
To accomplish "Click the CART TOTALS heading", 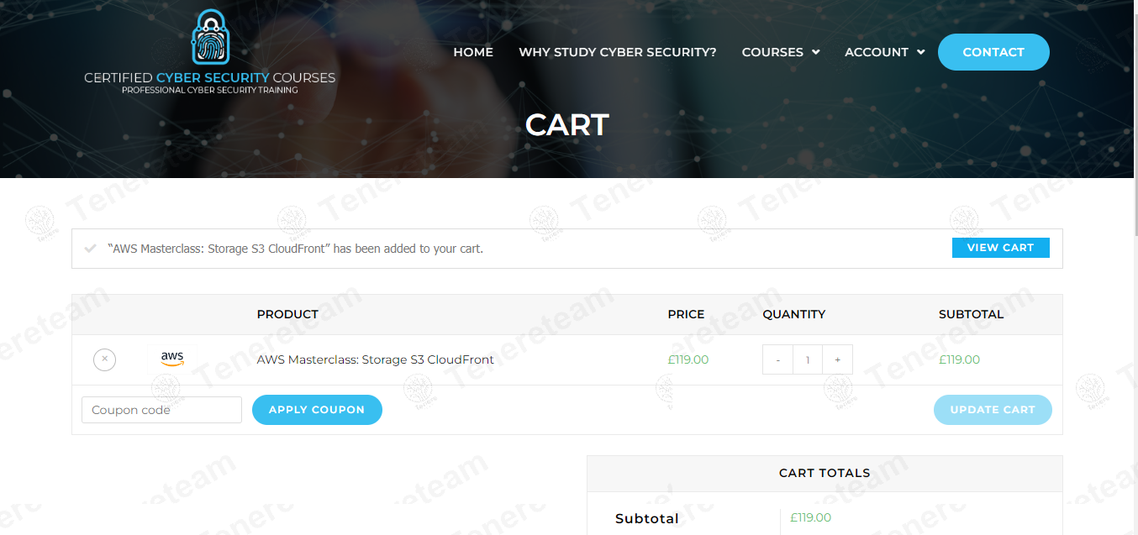I will (825, 473).
